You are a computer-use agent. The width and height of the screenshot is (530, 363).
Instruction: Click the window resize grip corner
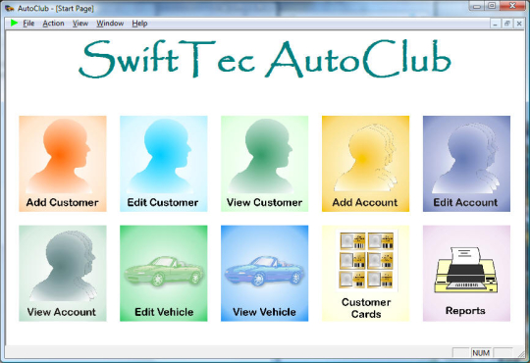[x=521, y=353]
